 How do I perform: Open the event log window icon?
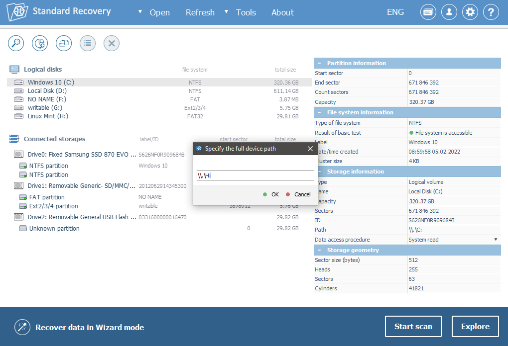pyautogui.click(x=428, y=12)
